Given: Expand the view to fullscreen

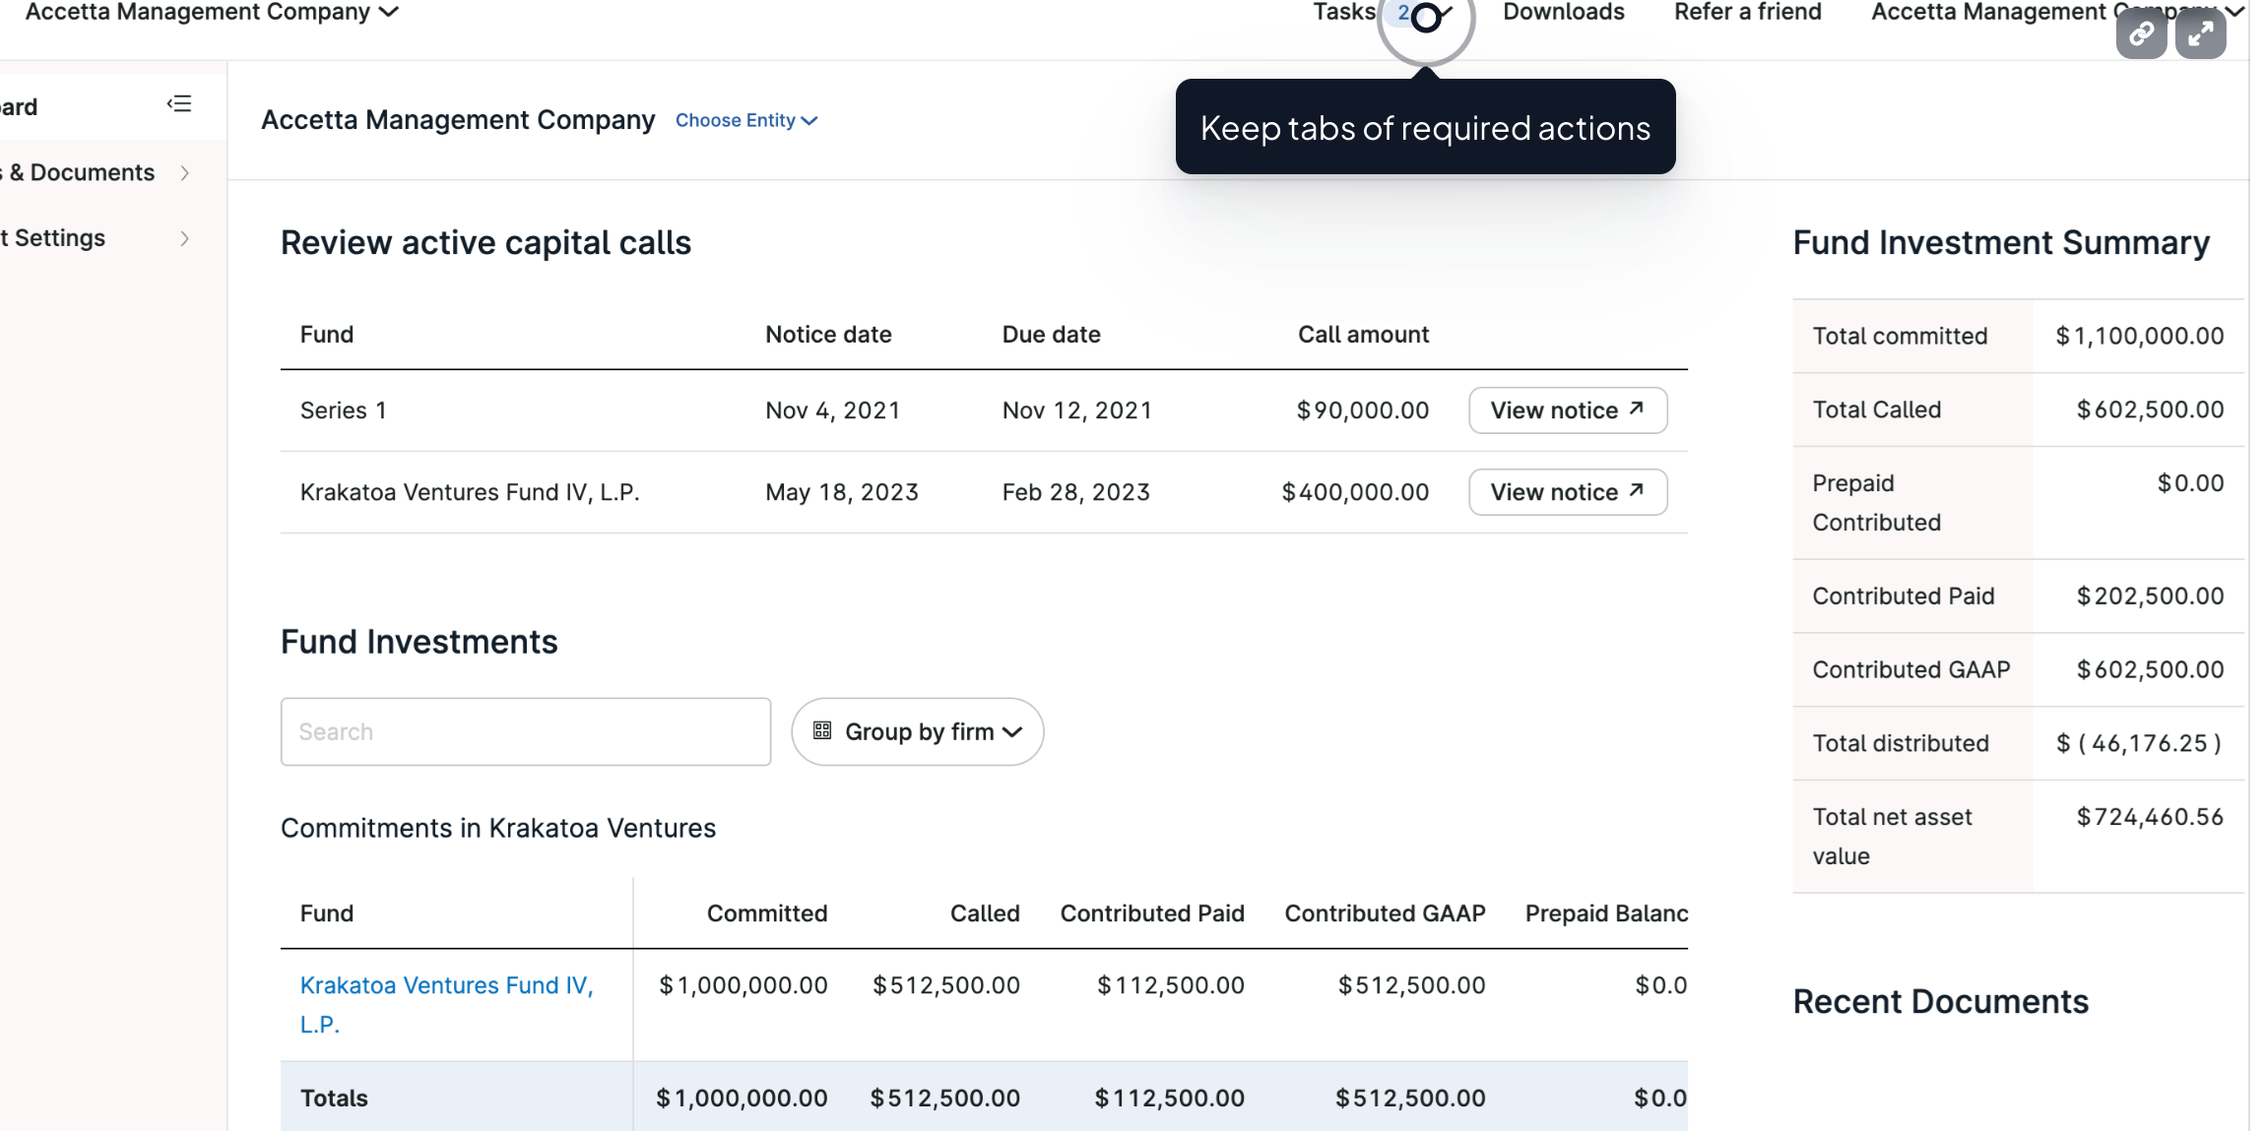Looking at the screenshot, I should pos(2202,32).
